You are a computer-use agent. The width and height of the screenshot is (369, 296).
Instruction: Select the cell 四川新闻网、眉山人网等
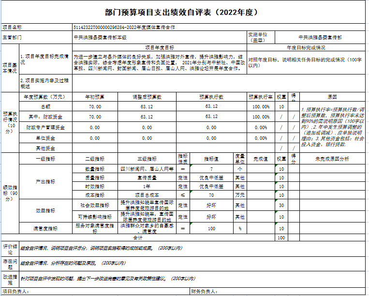(x=147, y=169)
